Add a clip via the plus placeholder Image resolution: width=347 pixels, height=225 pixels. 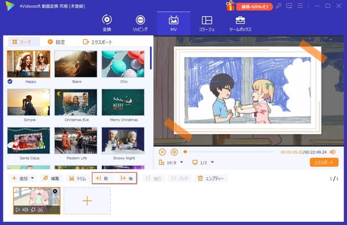coord(87,201)
